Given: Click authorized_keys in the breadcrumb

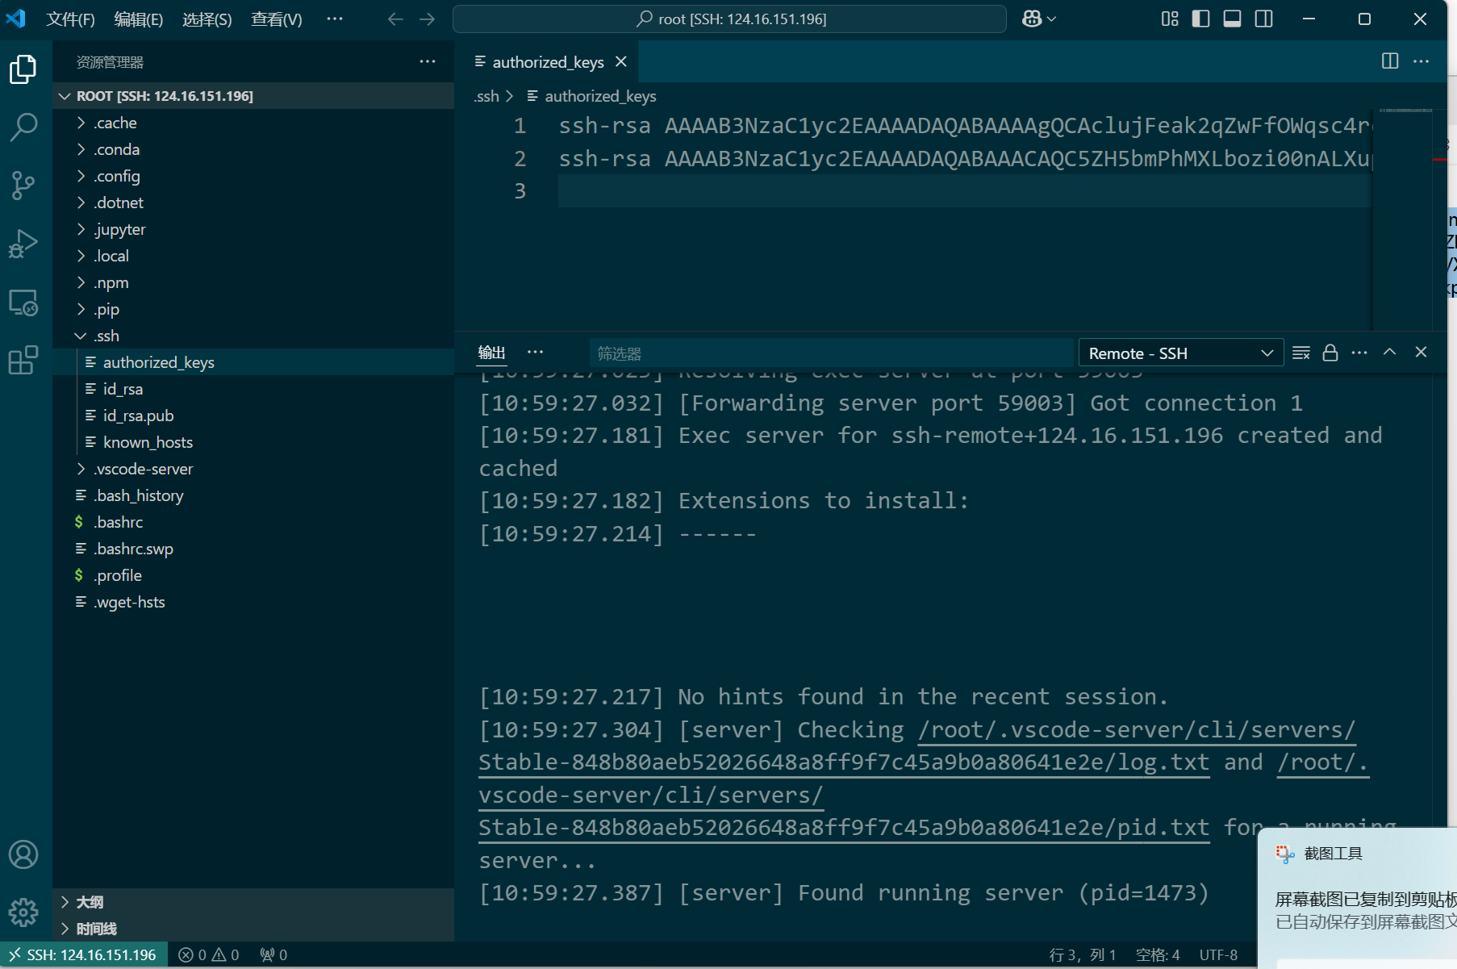Looking at the screenshot, I should click(600, 96).
